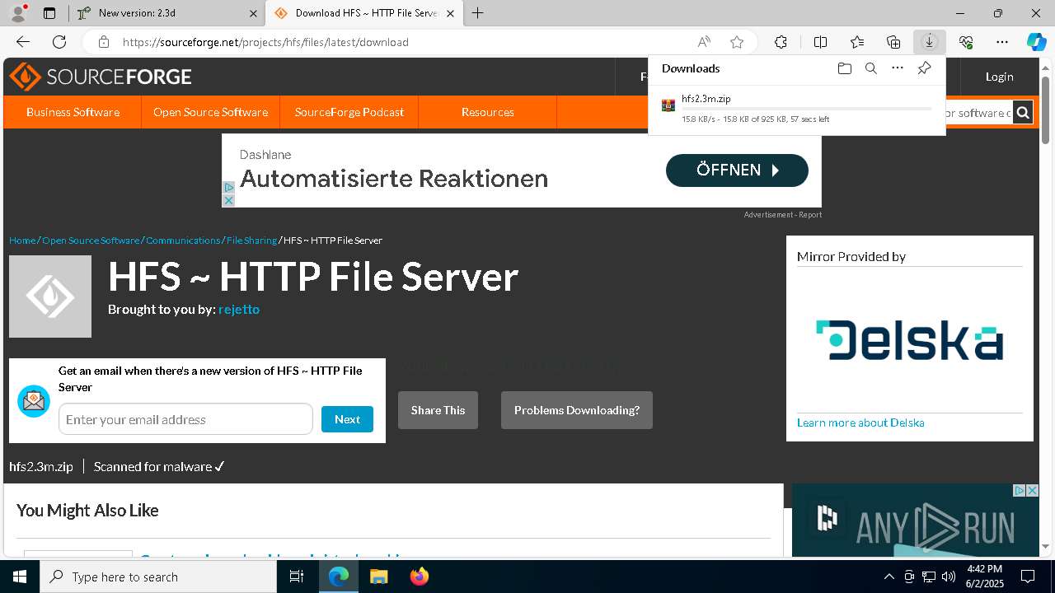Toggle the Split screen icon

pos(820,42)
